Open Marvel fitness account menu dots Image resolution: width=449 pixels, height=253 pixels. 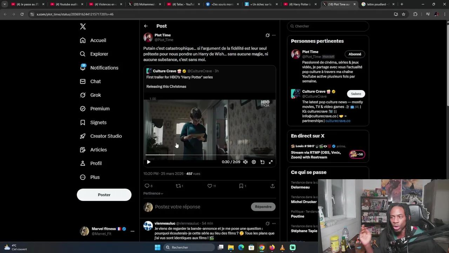click(132, 231)
